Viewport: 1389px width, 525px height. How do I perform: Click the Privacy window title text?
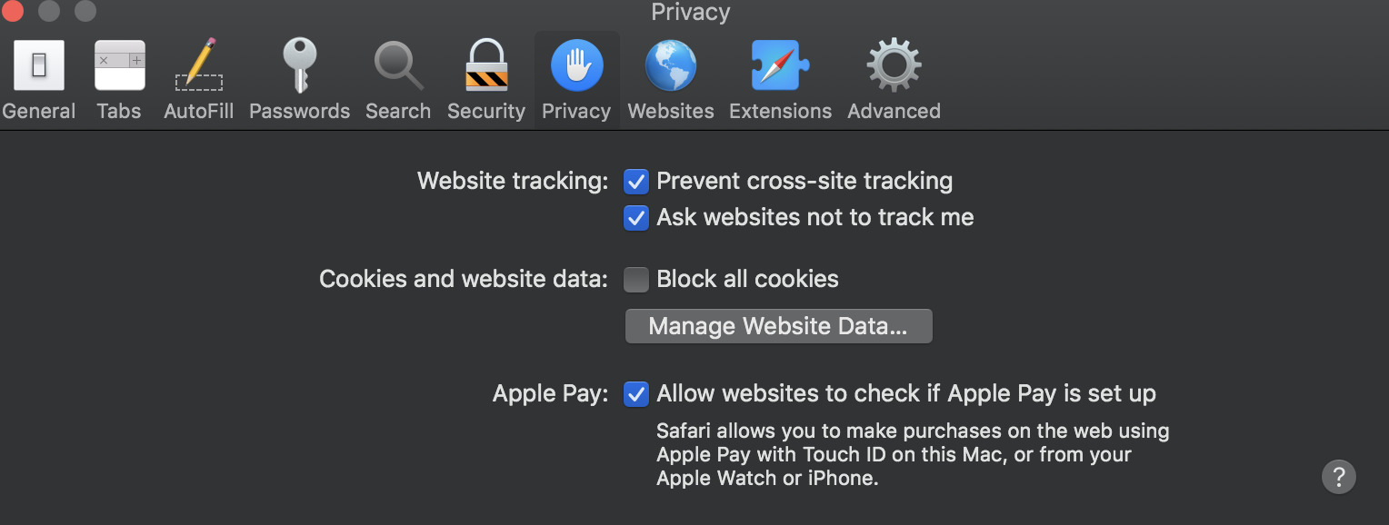tap(691, 12)
